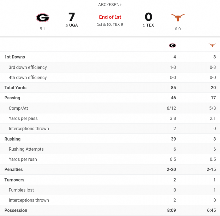Open the TEX team link
Screen dimensions: 220x216
point(150,25)
